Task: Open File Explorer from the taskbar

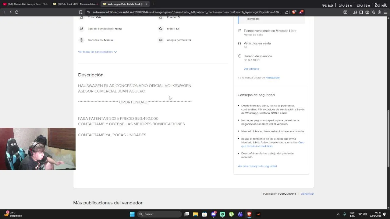Action: point(196,214)
